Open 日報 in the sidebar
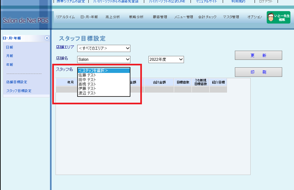The image size is (294, 190). 10,47
